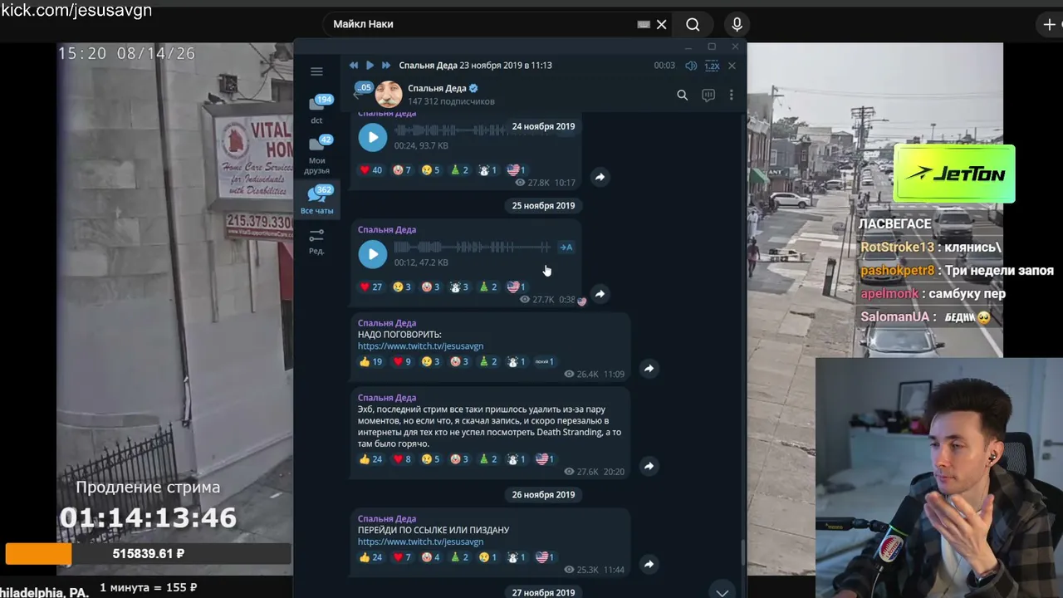Image resolution: width=1063 pixels, height=598 pixels.
Task: Open twitch link under ПЕРЕЙДИ ПО ССЫЛКЕ
Action: coord(420,542)
